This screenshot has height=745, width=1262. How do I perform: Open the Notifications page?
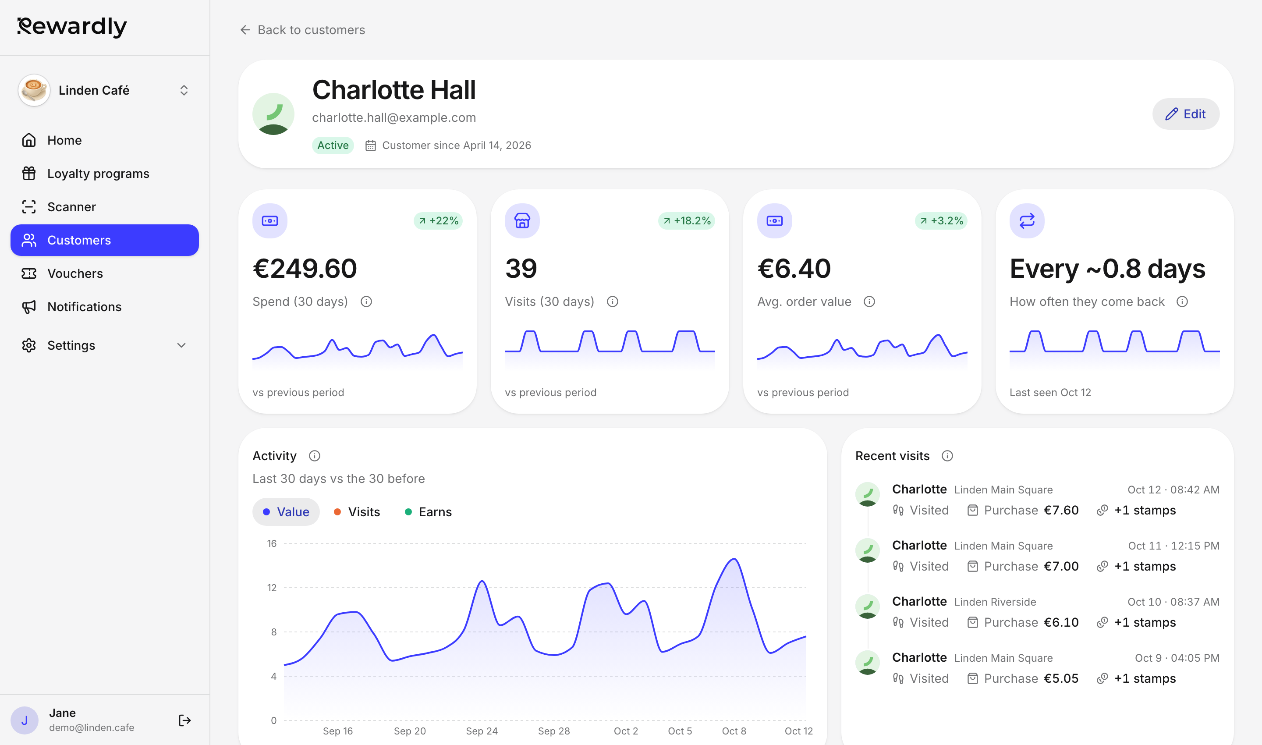click(104, 307)
